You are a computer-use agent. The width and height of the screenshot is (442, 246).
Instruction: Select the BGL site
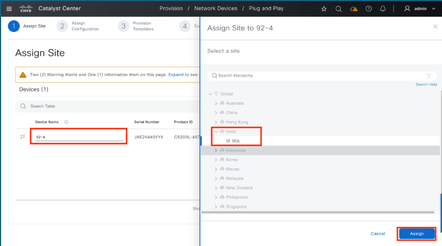pos(236,141)
